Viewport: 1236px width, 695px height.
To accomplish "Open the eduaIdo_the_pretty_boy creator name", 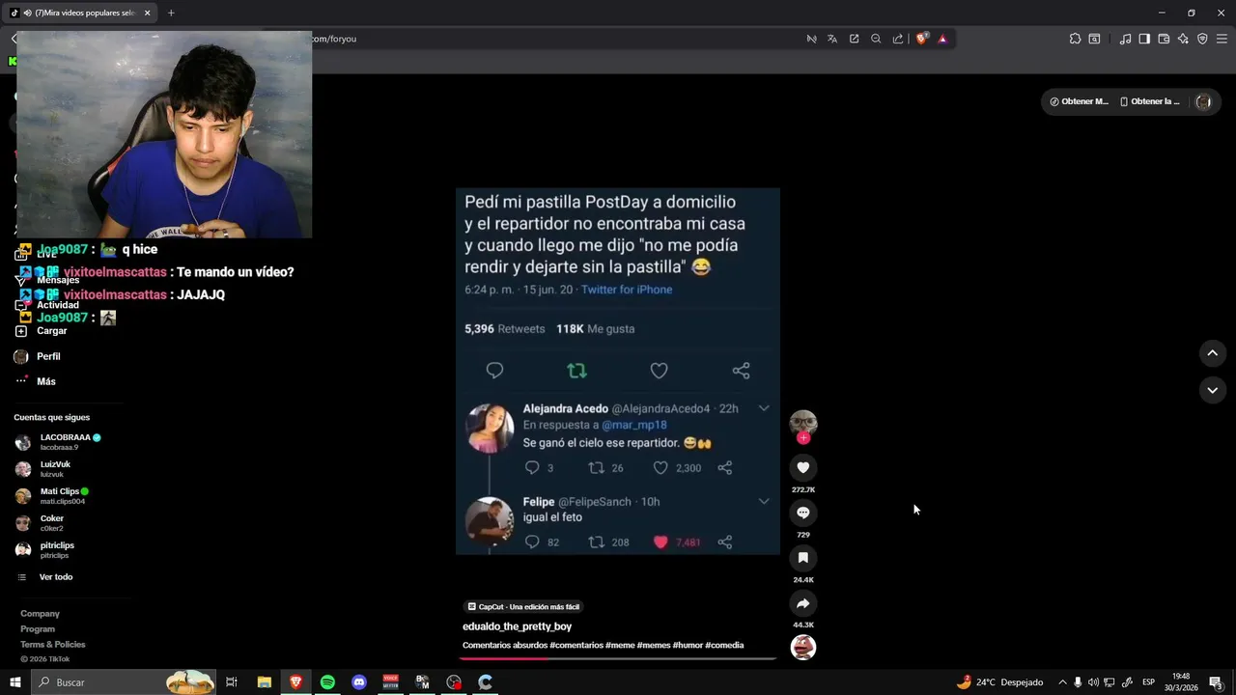I will point(517,626).
